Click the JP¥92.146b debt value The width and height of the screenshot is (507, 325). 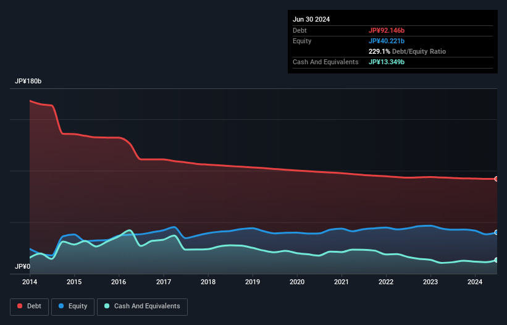tap(387, 30)
